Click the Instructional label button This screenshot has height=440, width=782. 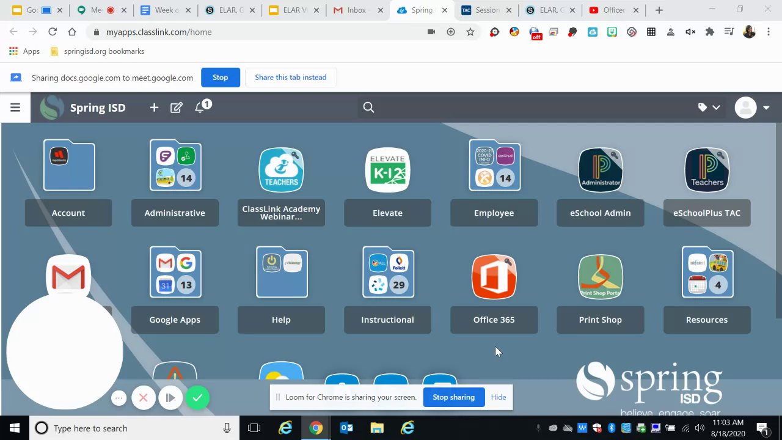(x=387, y=320)
